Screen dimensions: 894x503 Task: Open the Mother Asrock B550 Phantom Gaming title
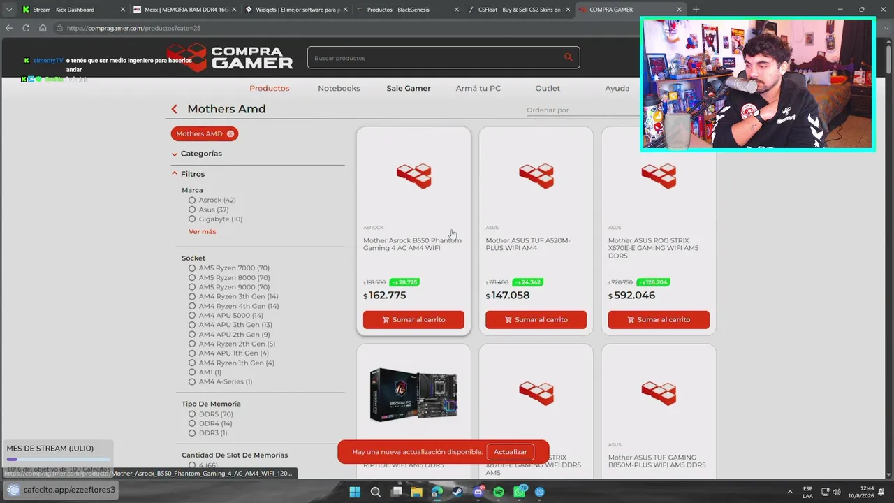click(413, 244)
